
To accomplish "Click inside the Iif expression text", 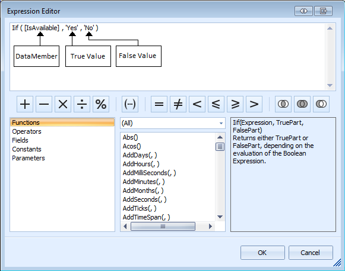I will [x=55, y=28].
